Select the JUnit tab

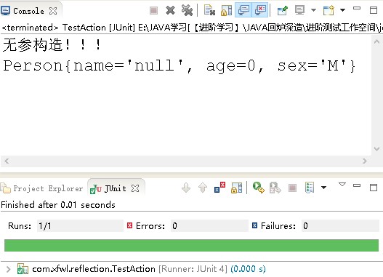[x=108, y=188]
